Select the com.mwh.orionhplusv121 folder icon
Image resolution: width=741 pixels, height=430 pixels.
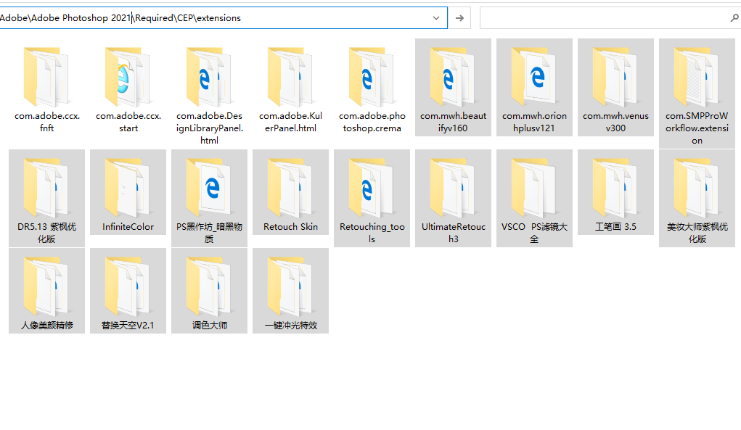pyautogui.click(x=534, y=77)
